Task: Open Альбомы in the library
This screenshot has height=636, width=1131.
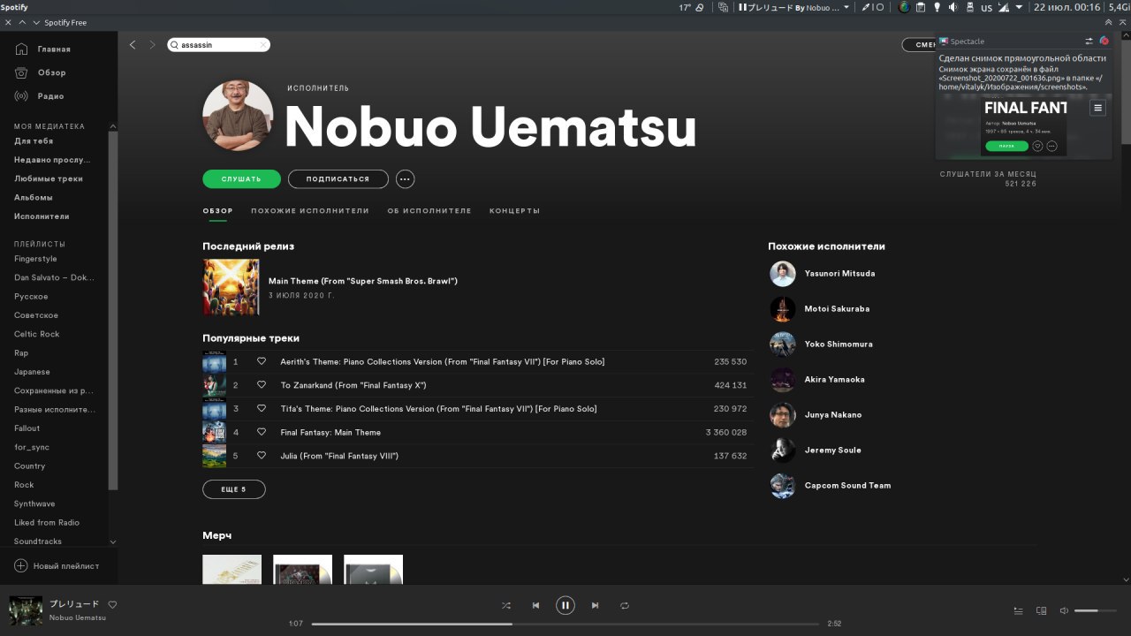Action: point(34,198)
